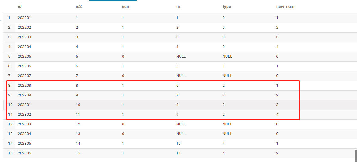The height and width of the screenshot is (162, 357).
Task: Click the id2 cell showing 12
Action: point(78,124)
